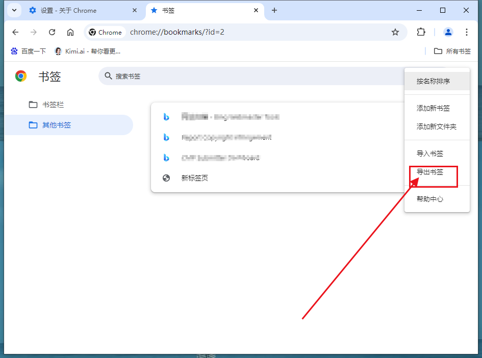The image size is (482, 358).
Task: Click globe icon of 新标签页 bookmark
Action: coord(166,178)
